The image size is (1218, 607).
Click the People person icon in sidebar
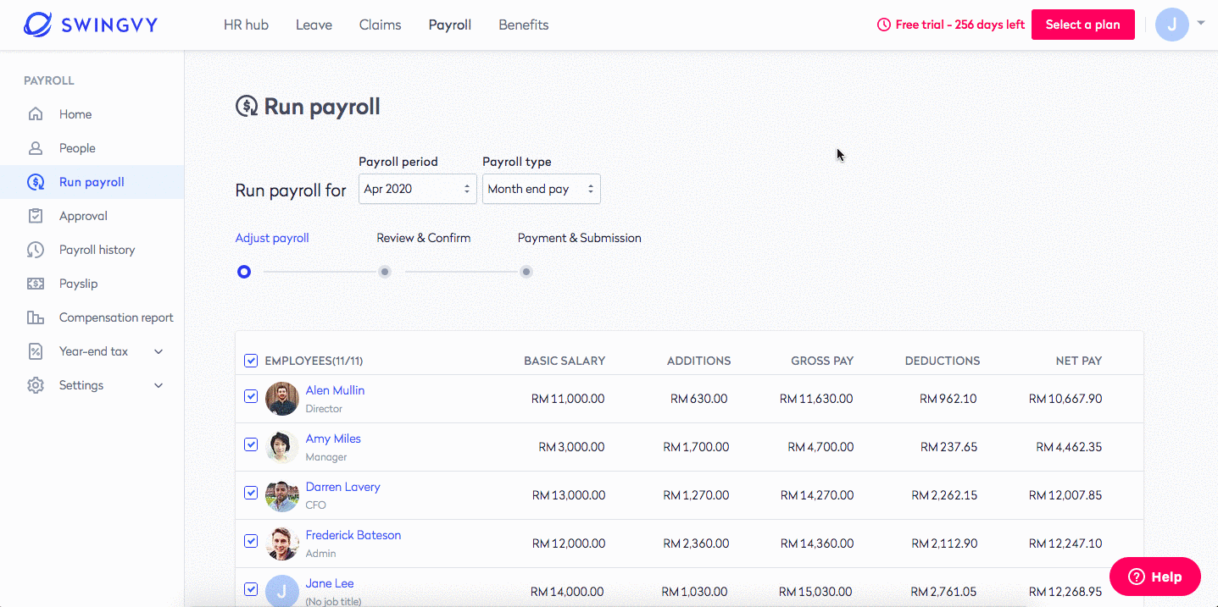[36, 148]
